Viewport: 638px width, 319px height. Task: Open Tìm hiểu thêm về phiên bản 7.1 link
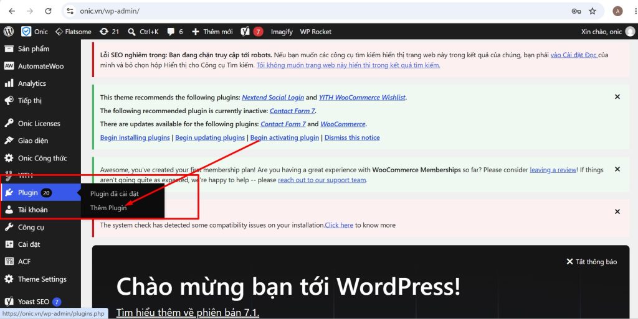pyautogui.click(x=188, y=313)
